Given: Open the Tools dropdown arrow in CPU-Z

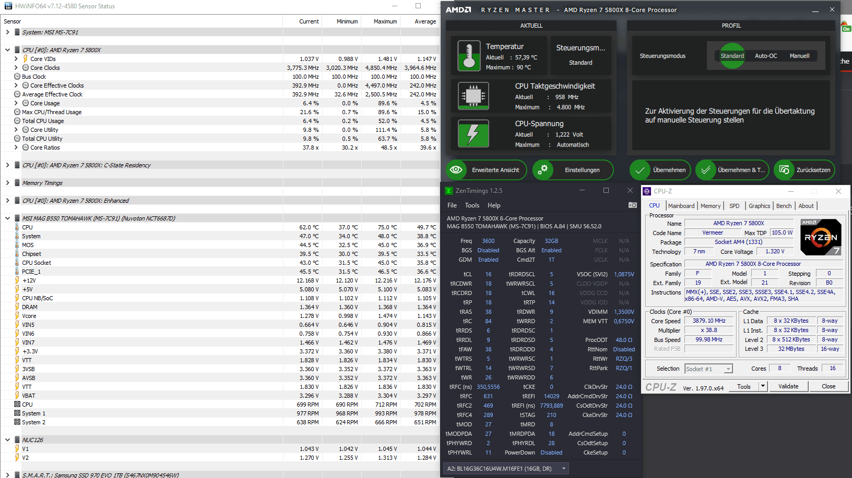Looking at the screenshot, I should pos(763,386).
